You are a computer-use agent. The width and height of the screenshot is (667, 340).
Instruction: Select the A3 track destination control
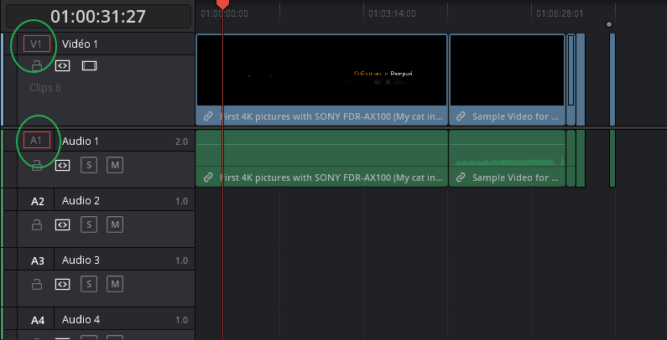point(38,260)
